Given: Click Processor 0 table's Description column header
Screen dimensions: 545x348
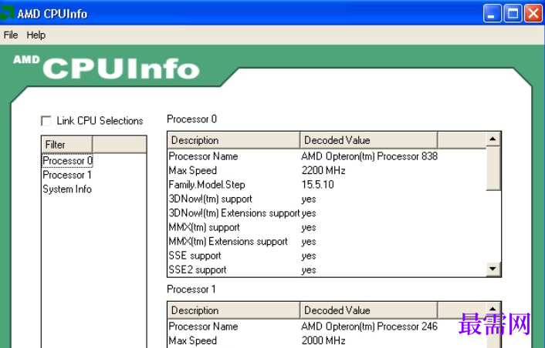Looking at the screenshot, I should 233,140.
